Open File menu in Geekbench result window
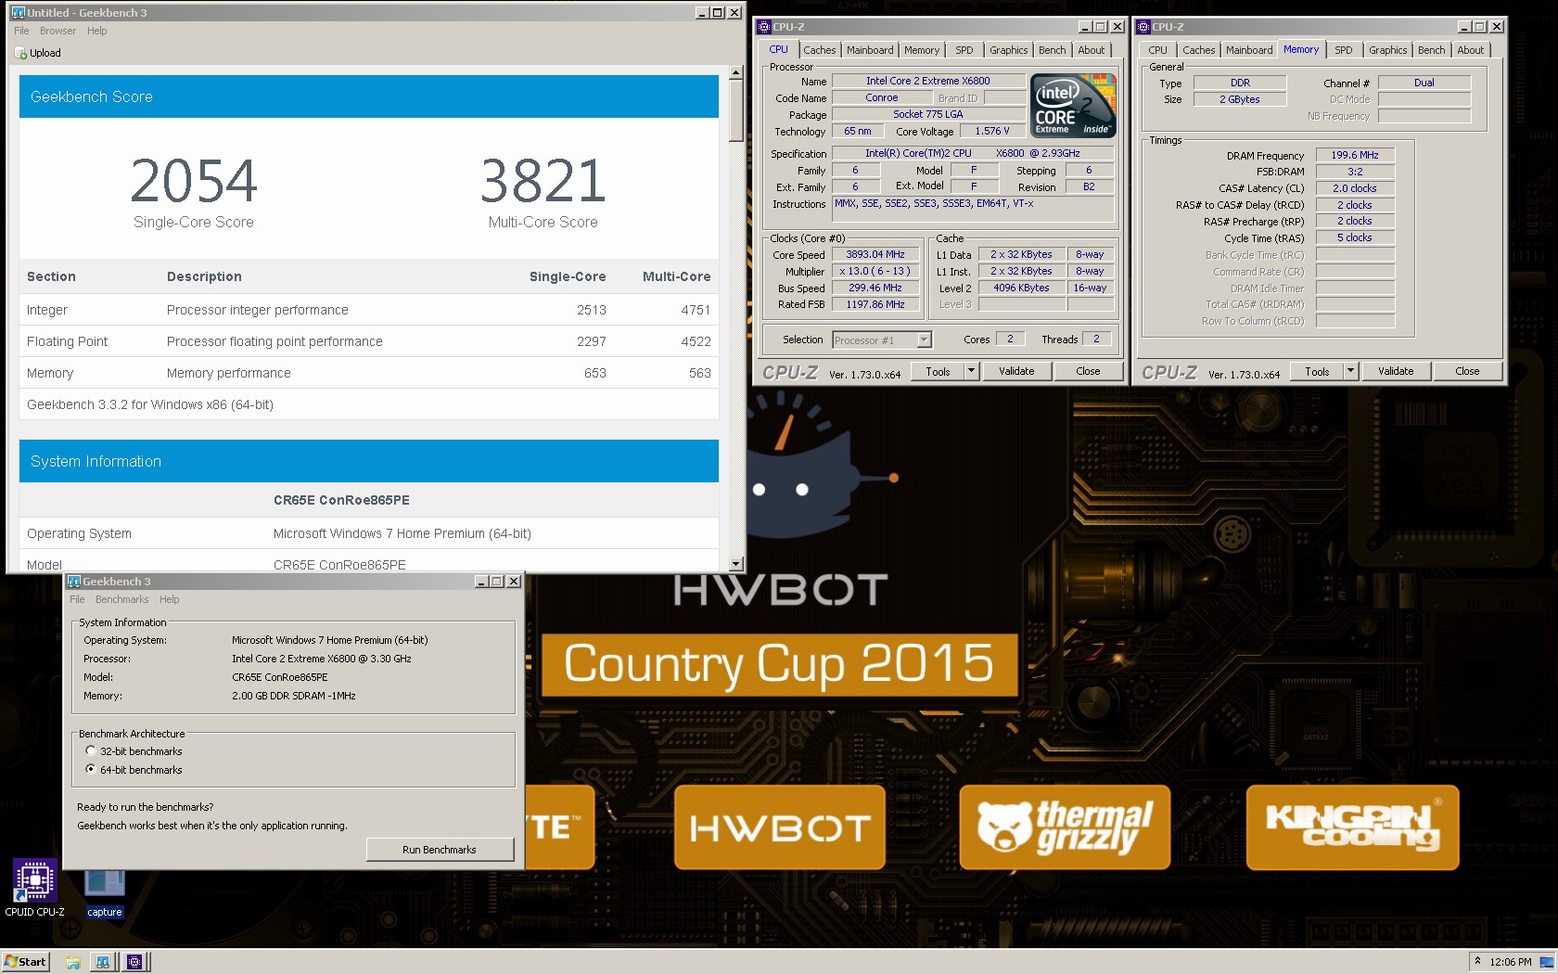This screenshot has height=974, width=1558. (21, 31)
